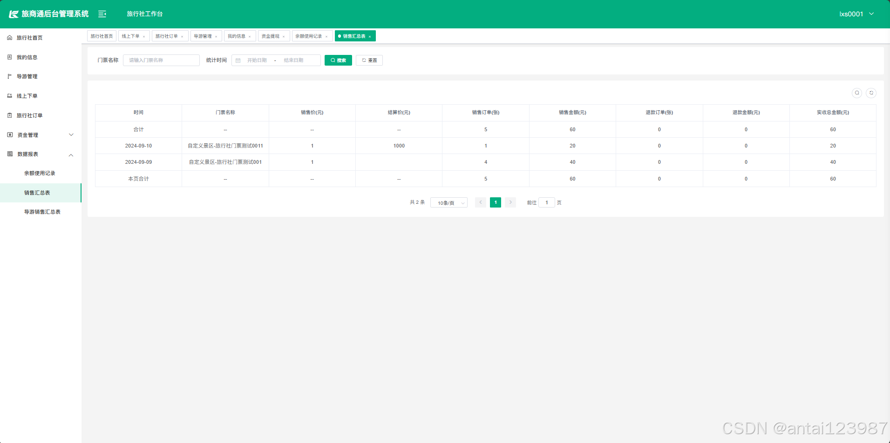Open 导游销售汇总表 in the sidebar
The image size is (890, 443).
41,212
